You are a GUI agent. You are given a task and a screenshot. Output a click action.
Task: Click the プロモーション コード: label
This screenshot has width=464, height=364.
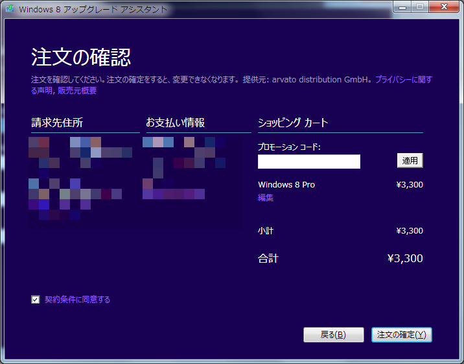click(289, 147)
